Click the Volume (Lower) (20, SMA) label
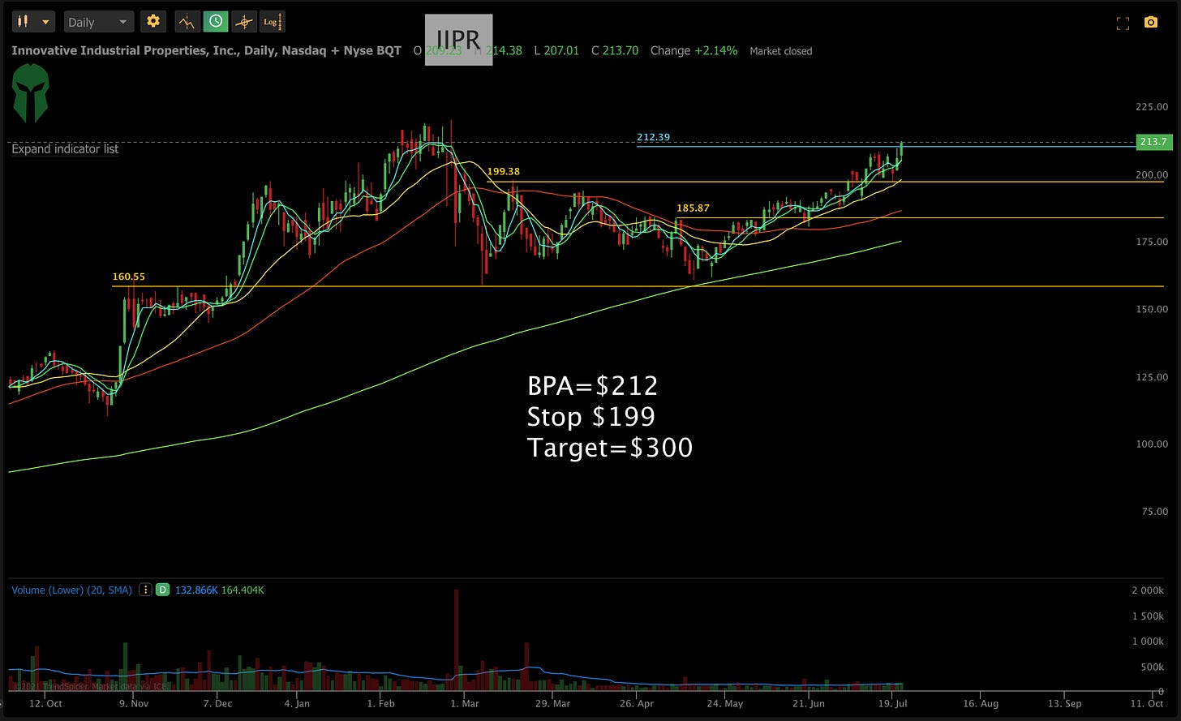1181x721 pixels. click(71, 590)
